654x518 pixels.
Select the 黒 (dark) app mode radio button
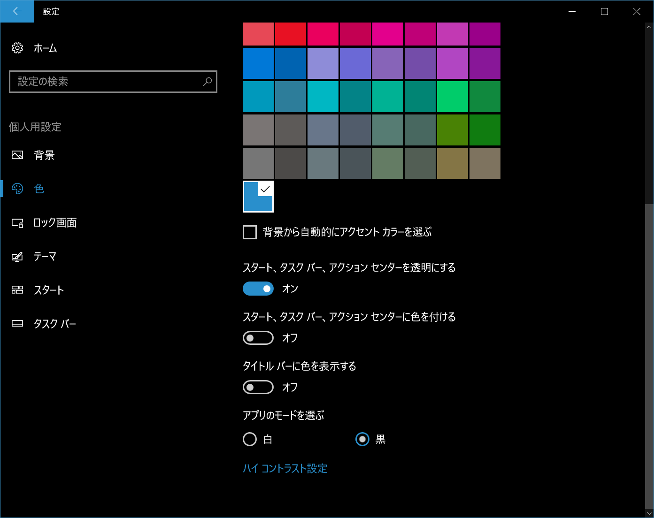pos(362,439)
